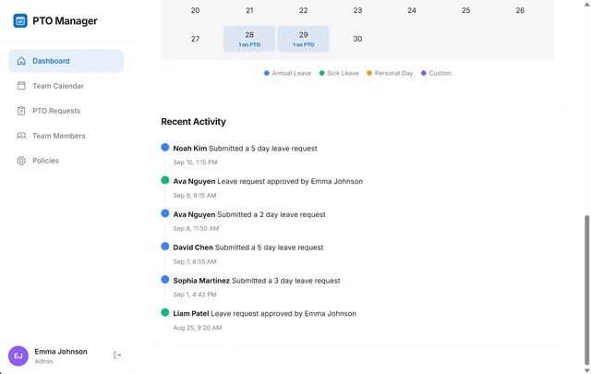Open the Team Members section
591x374 pixels.
coord(66,136)
